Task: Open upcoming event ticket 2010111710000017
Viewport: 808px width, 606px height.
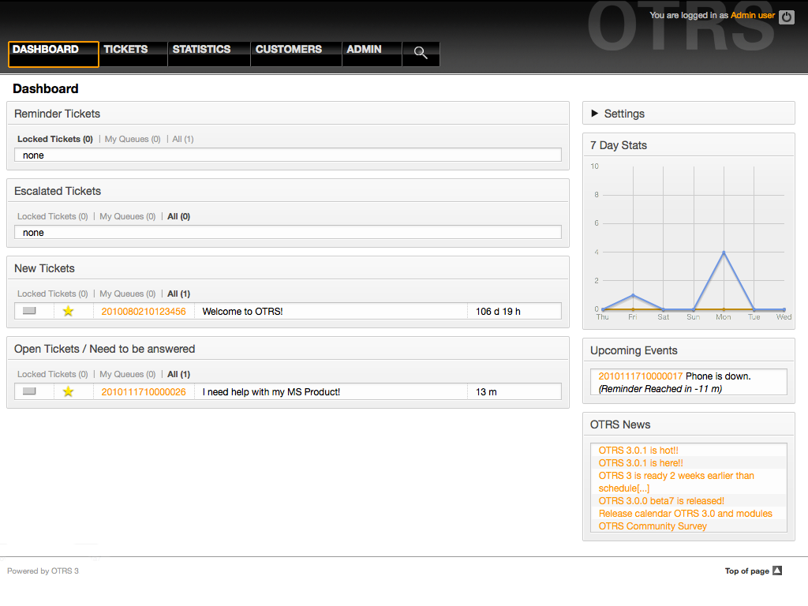Action: [x=640, y=376]
